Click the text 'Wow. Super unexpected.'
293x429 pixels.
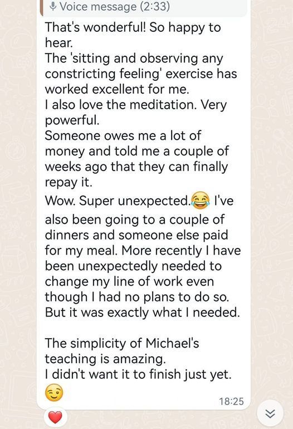[x=118, y=201]
